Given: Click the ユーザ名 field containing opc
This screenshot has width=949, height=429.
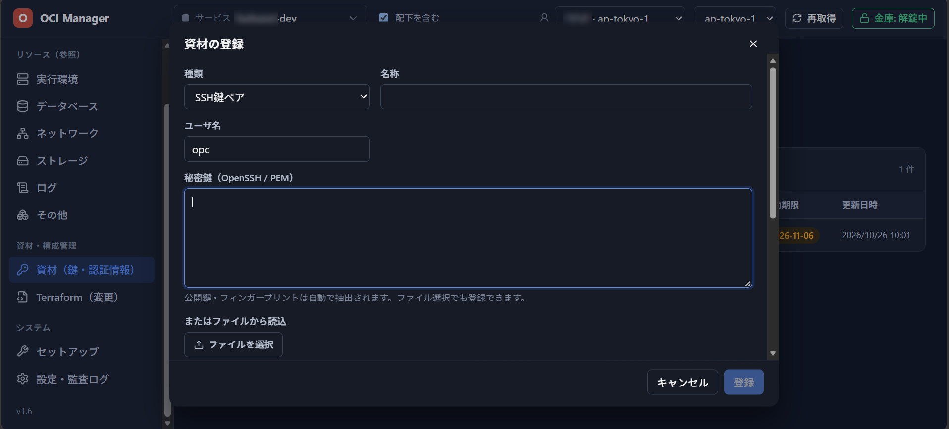Looking at the screenshot, I should 277,149.
